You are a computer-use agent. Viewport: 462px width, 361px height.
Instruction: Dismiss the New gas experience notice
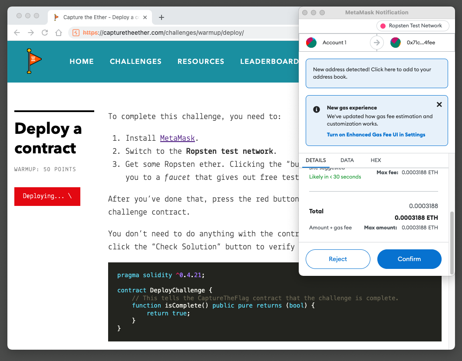(439, 104)
